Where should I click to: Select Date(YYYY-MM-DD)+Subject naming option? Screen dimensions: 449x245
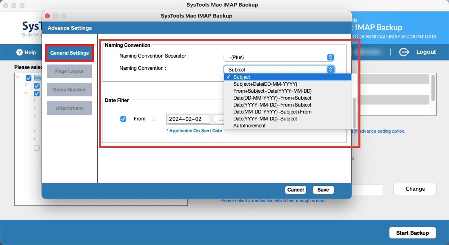click(287, 119)
